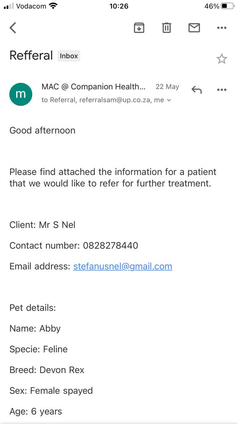The width and height of the screenshot is (238, 424).
Task: Open the stefanusnel@gmail.com email link
Action: point(123,266)
